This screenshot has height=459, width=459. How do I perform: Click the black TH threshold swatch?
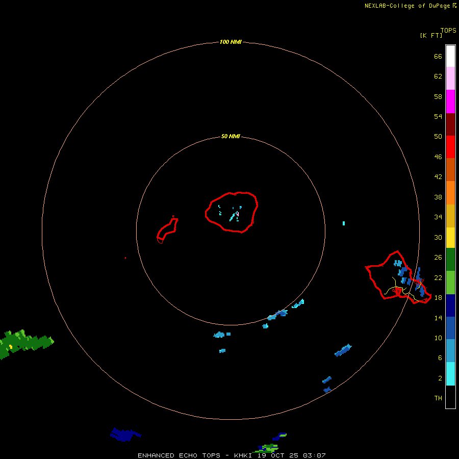(450, 397)
